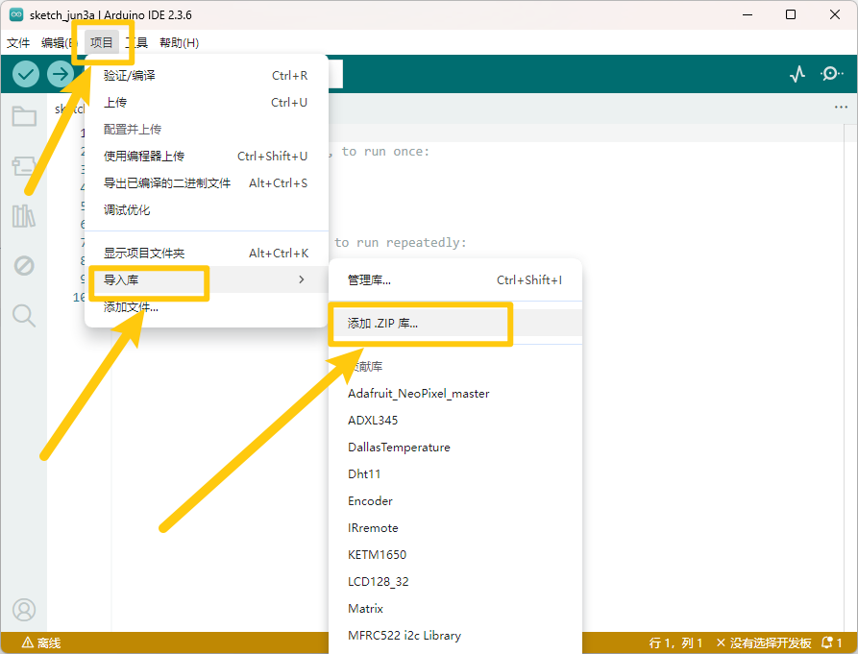Close the Arduino IDE window
The height and width of the screenshot is (654, 858).
(835, 14)
